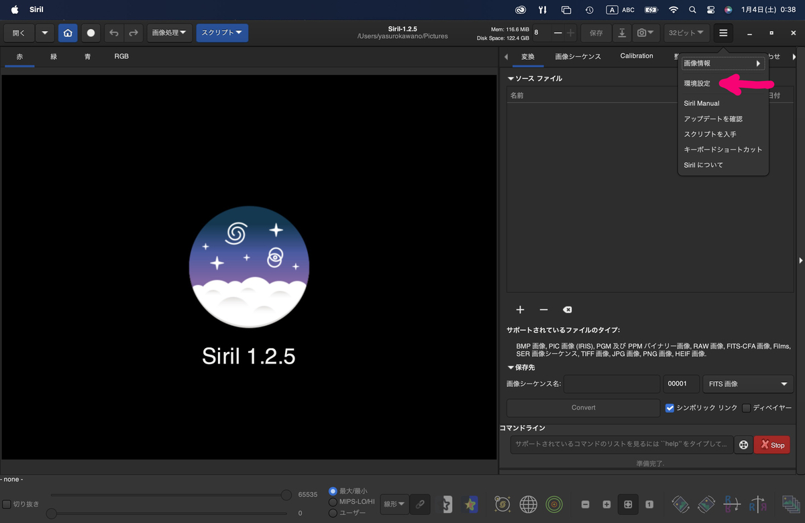
Task: Click the minus icon to remove source file
Action: coord(543,310)
